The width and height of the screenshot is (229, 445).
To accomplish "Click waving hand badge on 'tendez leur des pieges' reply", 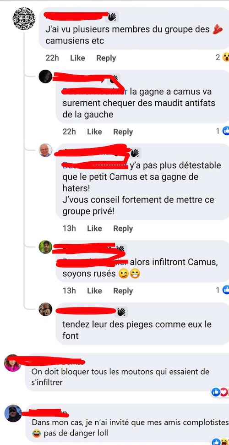I will [121, 312].
